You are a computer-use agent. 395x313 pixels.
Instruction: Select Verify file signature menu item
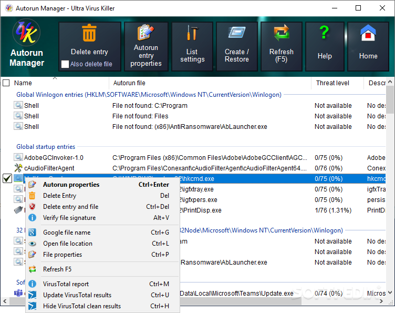[x=103, y=218]
